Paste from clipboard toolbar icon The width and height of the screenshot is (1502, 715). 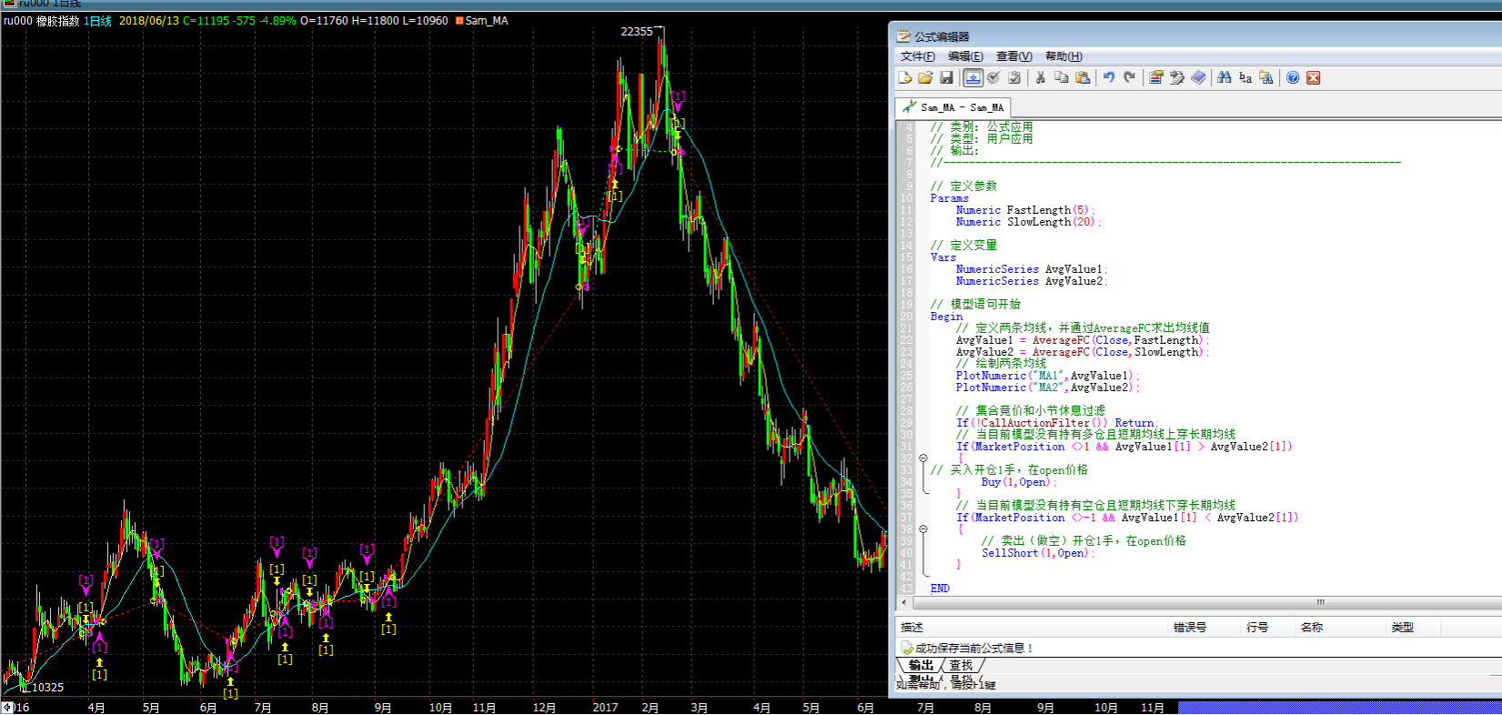[1083, 78]
